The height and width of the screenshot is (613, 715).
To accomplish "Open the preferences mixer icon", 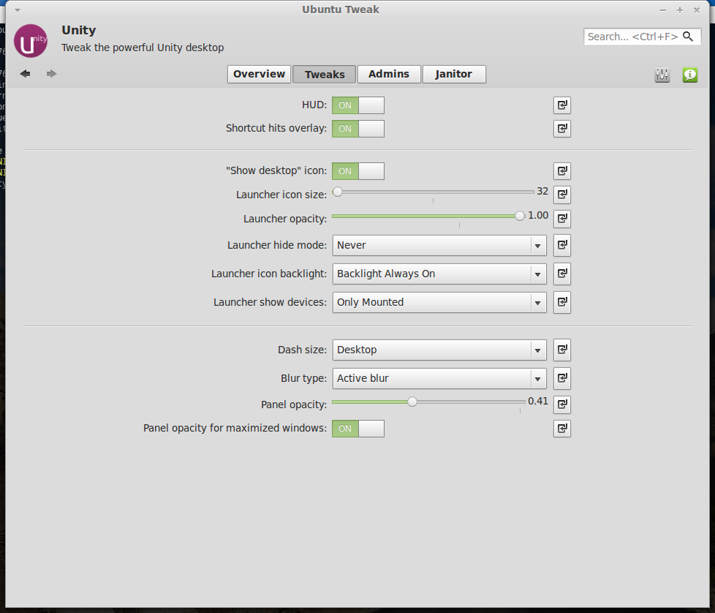I will (662, 75).
